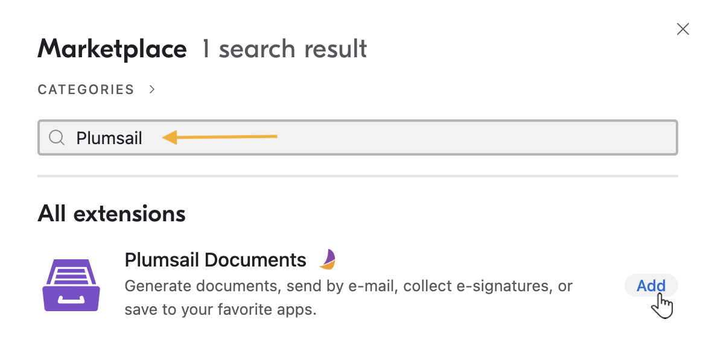Image resolution: width=712 pixels, height=363 pixels.
Task: Select the Marketplace header tab
Action: click(112, 48)
